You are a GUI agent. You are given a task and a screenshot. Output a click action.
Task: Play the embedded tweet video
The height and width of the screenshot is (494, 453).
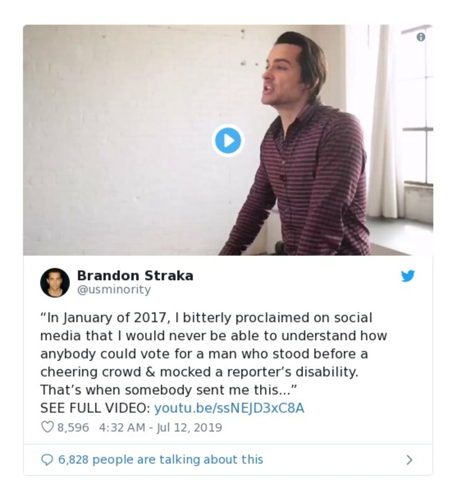(228, 140)
